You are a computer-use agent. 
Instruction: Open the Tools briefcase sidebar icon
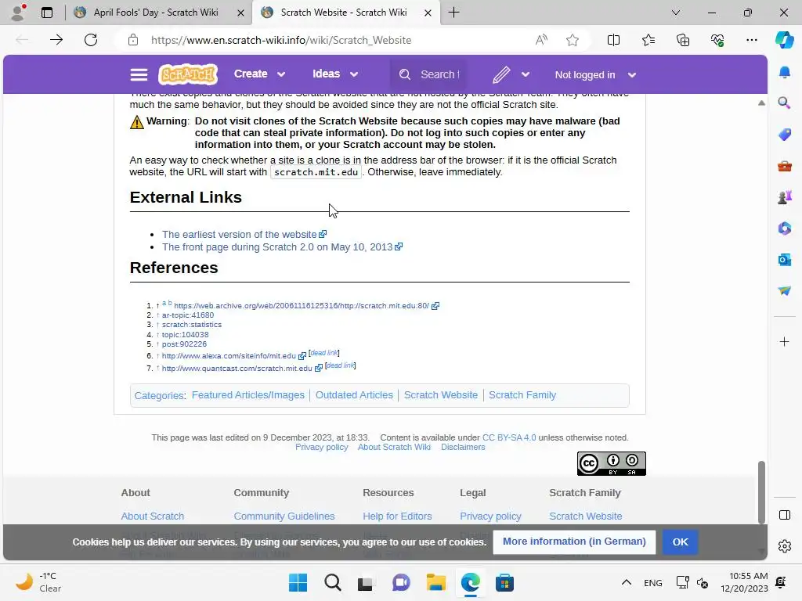[x=784, y=166]
